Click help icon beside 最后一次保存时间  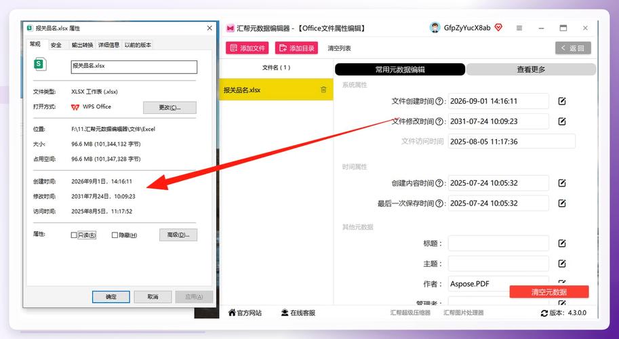click(439, 203)
